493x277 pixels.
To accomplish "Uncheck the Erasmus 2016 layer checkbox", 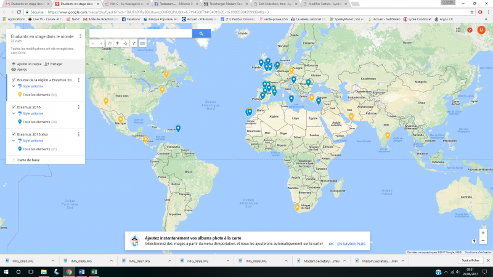I will coord(14,107).
